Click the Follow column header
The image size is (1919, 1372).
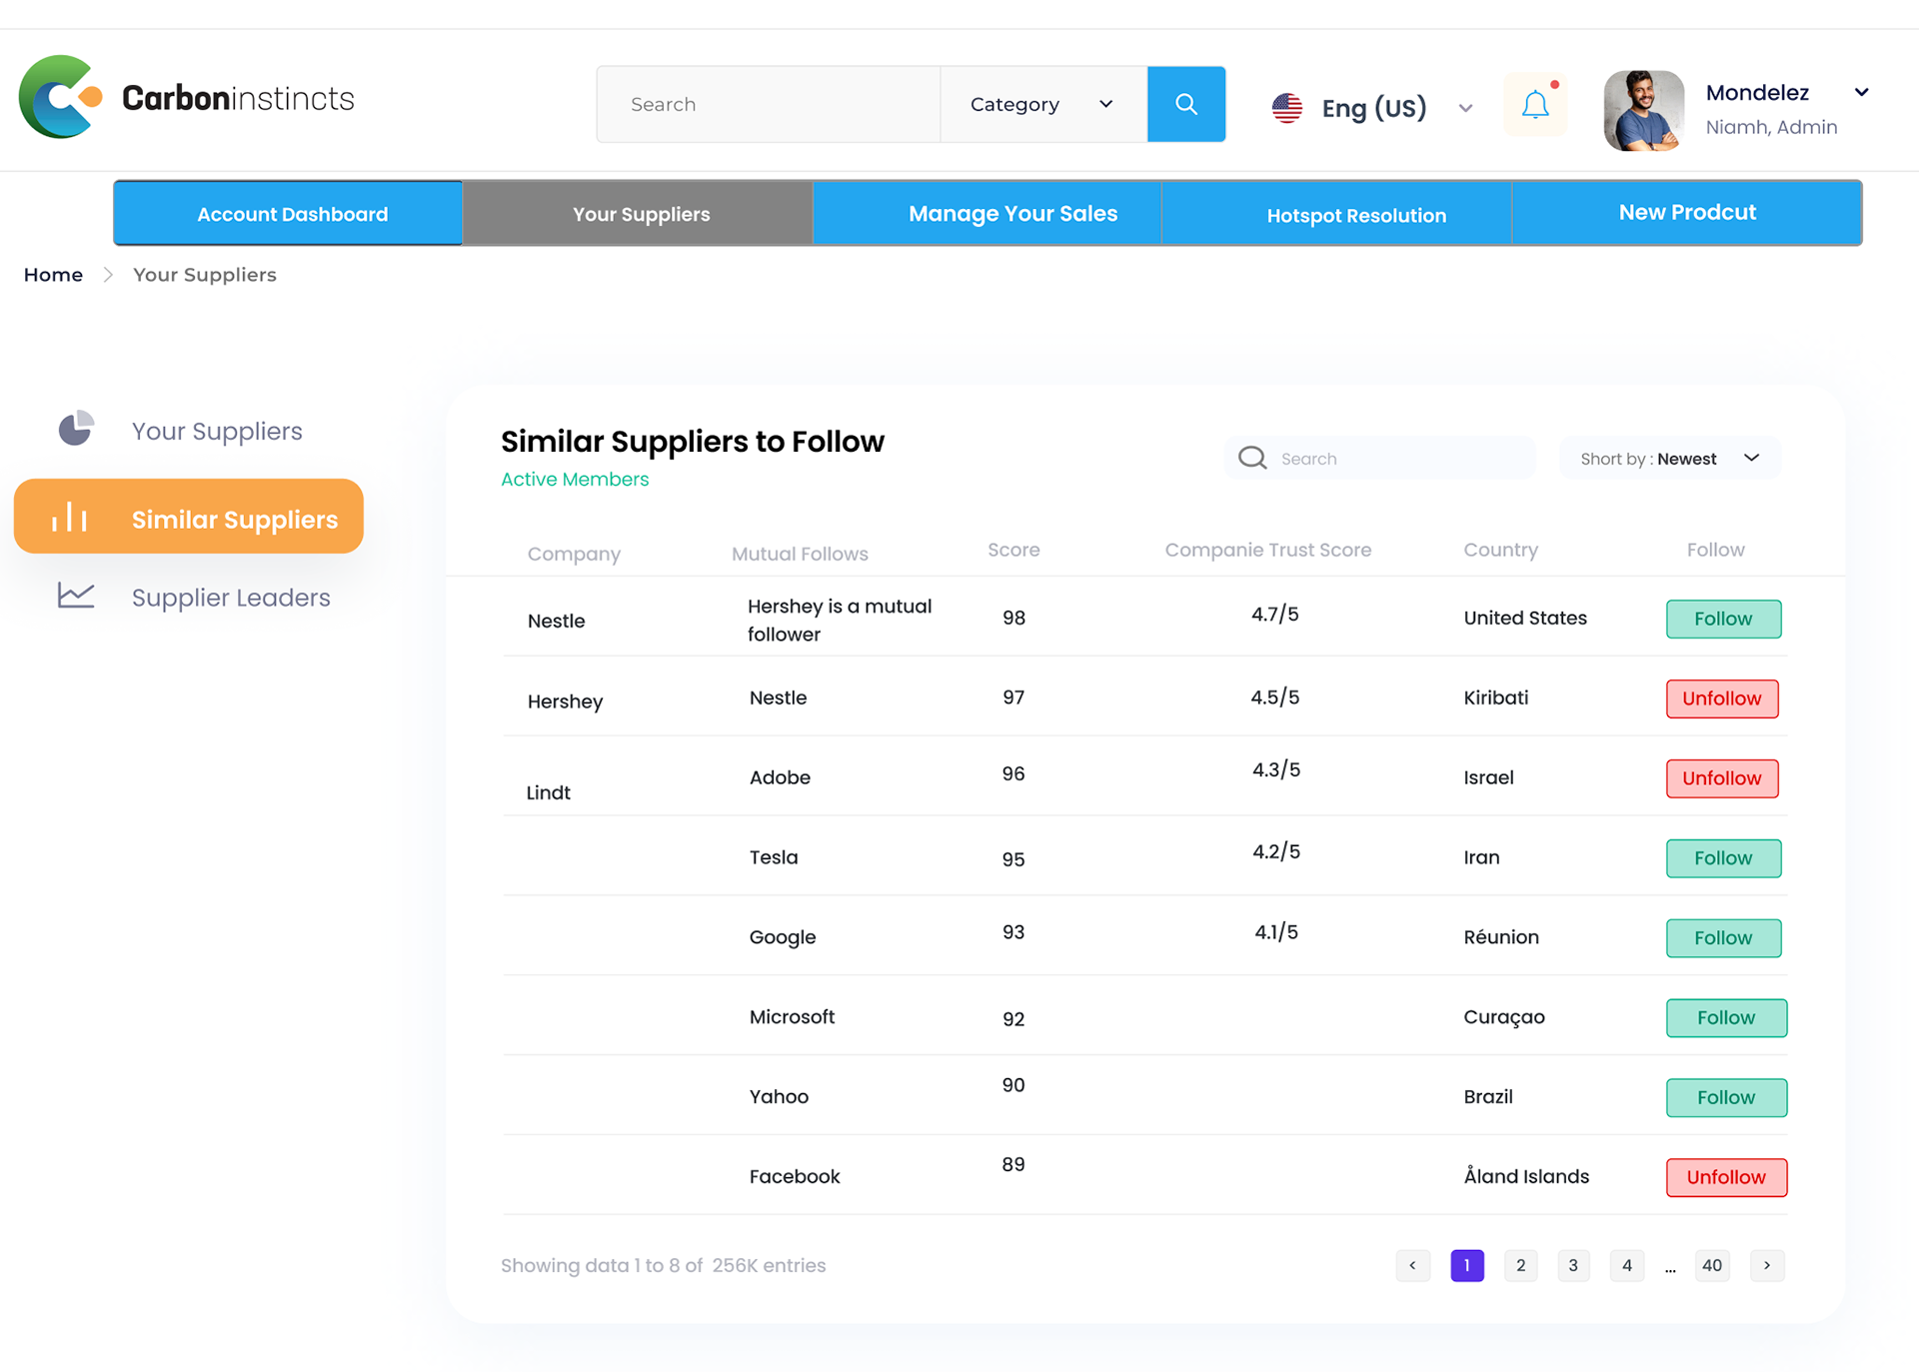pyautogui.click(x=1715, y=550)
